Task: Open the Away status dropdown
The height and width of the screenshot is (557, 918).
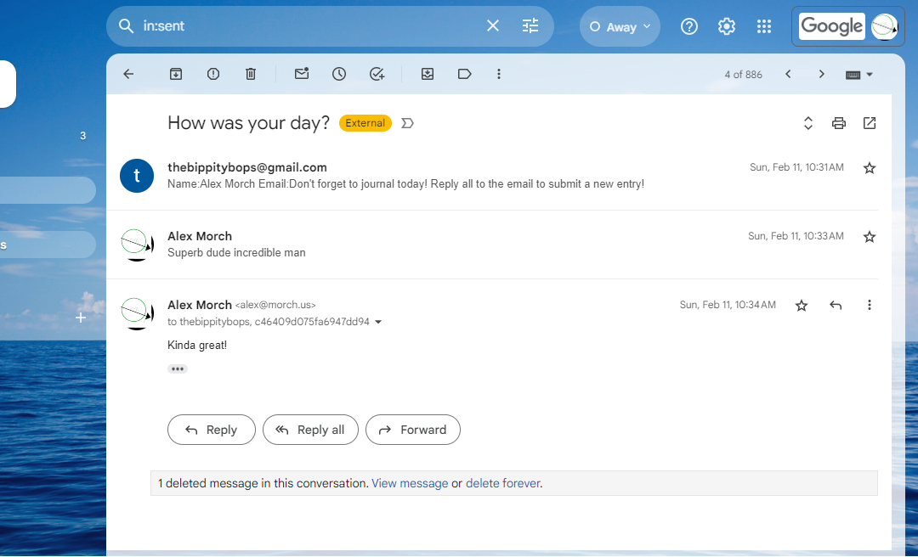Action: [x=620, y=26]
